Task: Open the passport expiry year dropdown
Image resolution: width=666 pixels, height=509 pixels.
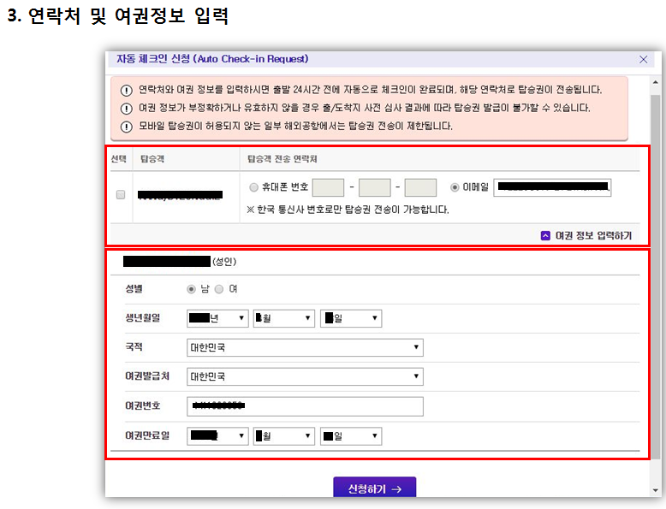Action: point(217,436)
